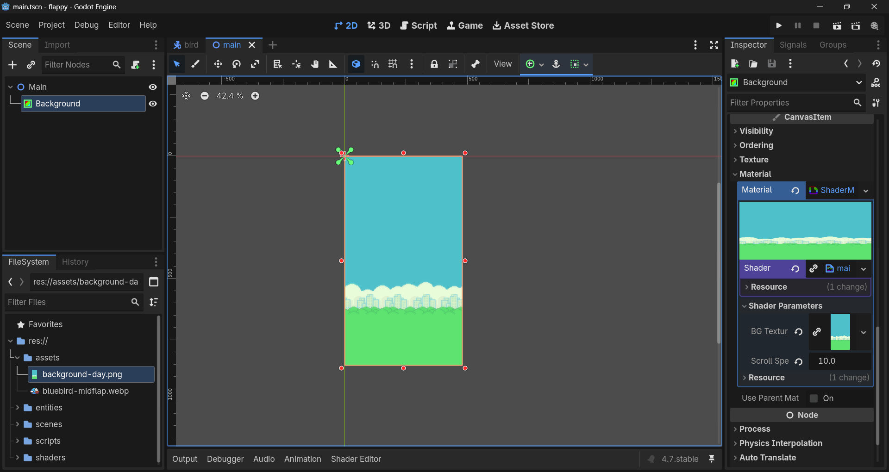Click the FileSystem sort files icon
889x472 pixels.
click(154, 302)
